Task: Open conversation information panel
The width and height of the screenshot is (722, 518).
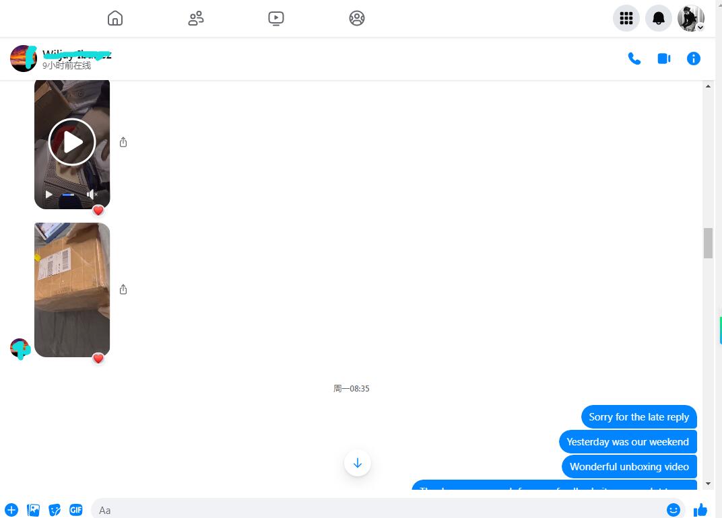Action: [x=693, y=59]
